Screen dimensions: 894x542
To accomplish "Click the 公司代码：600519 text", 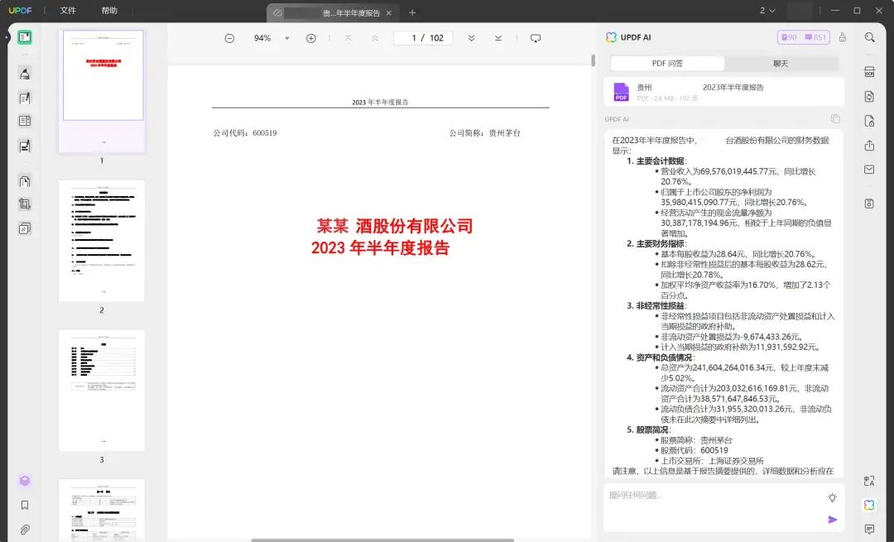I will [x=245, y=132].
